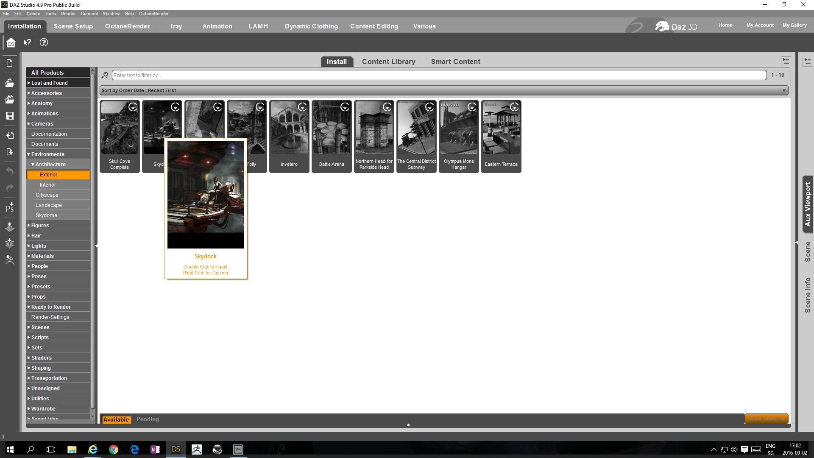Switch to the Scene Setup tab
The width and height of the screenshot is (814, 458).
[73, 26]
